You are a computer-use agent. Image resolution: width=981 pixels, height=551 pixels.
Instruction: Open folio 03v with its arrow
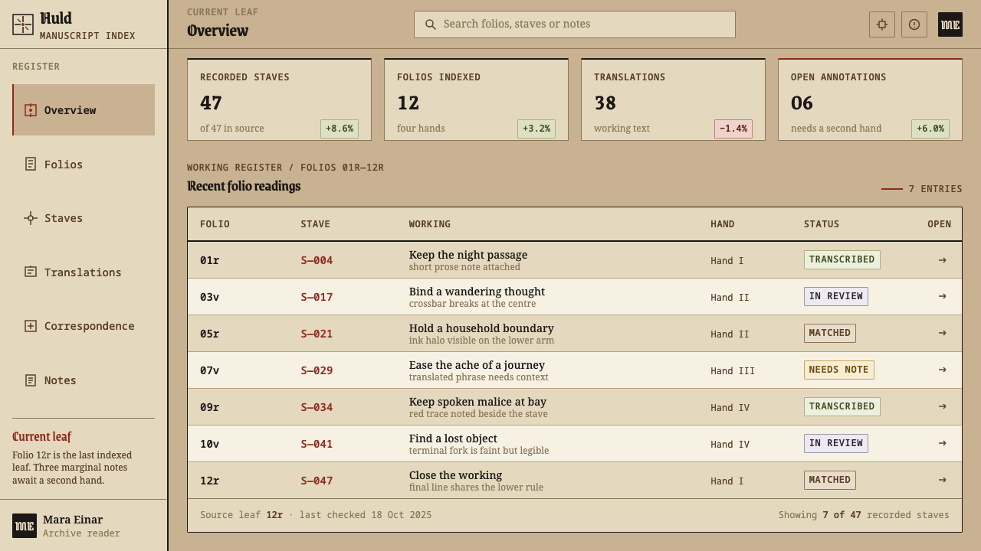coord(942,297)
